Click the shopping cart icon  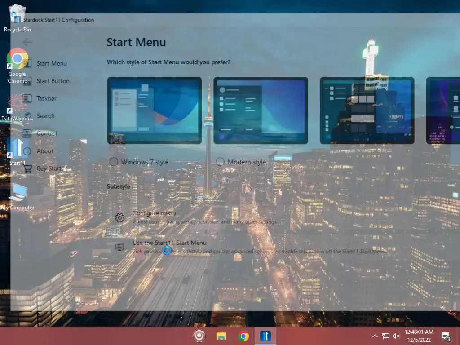[x=27, y=169]
